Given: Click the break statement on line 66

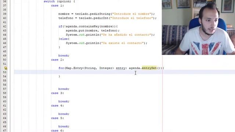Looking at the screenshot, I should [64, 126].
